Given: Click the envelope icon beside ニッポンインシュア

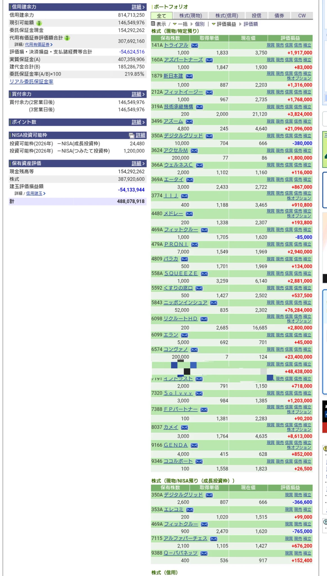Looking at the screenshot, I should click(x=214, y=303).
